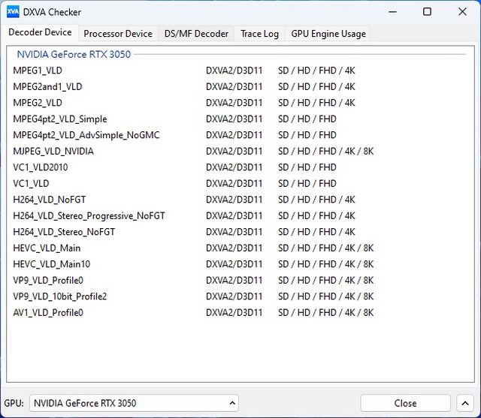Image resolution: width=481 pixels, height=418 pixels.
Task: Click the DXVA Checker app icon in title bar
Action: tap(13, 12)
